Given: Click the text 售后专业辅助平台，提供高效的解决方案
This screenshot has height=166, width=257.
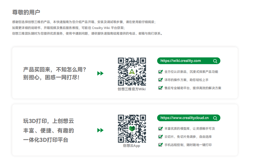Looking at the screenshot, I should [193, 88].
